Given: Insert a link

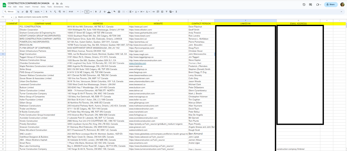Looking at the screenshot, I should (x=154, y=12).
